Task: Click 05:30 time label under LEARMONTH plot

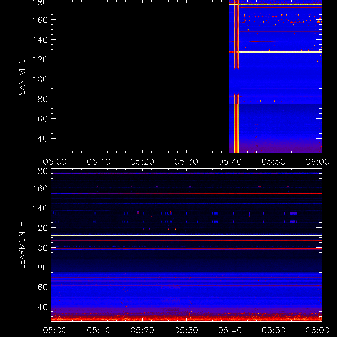Action: tap(186, 330)
